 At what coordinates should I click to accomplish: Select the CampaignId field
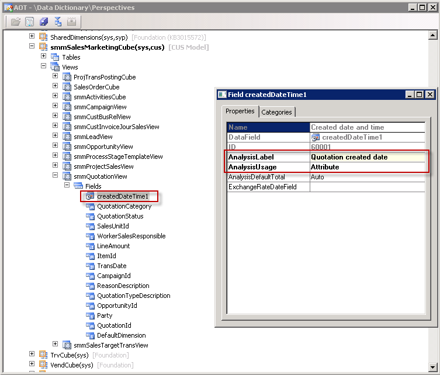(x=113, y=276)
